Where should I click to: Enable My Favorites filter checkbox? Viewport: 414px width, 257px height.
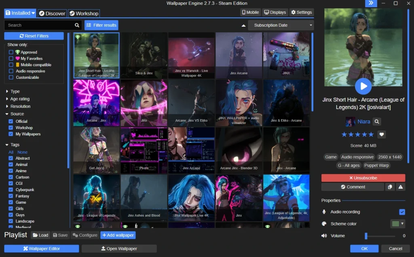click(x=11, y=58)
